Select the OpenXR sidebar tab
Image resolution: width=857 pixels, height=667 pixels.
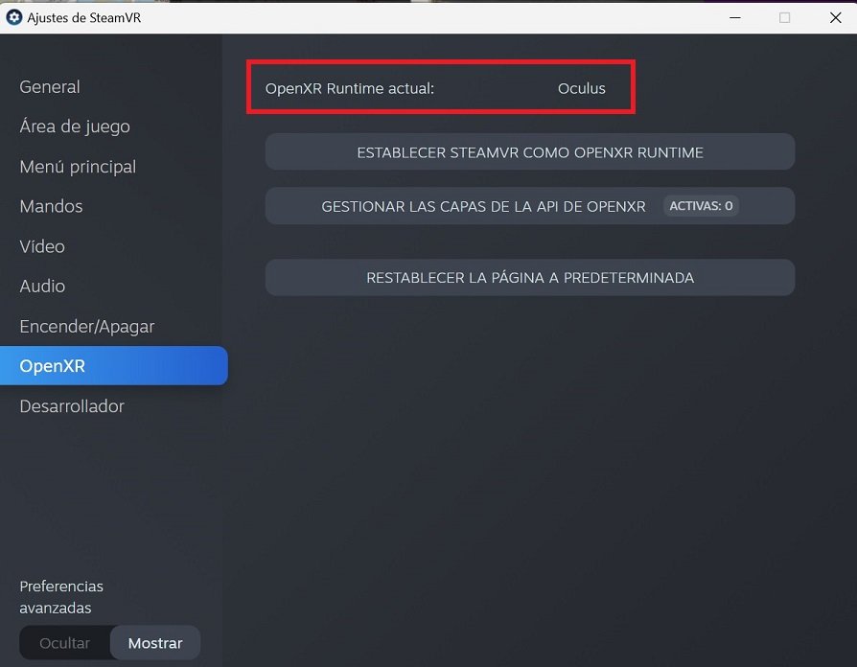click(114, 365)
